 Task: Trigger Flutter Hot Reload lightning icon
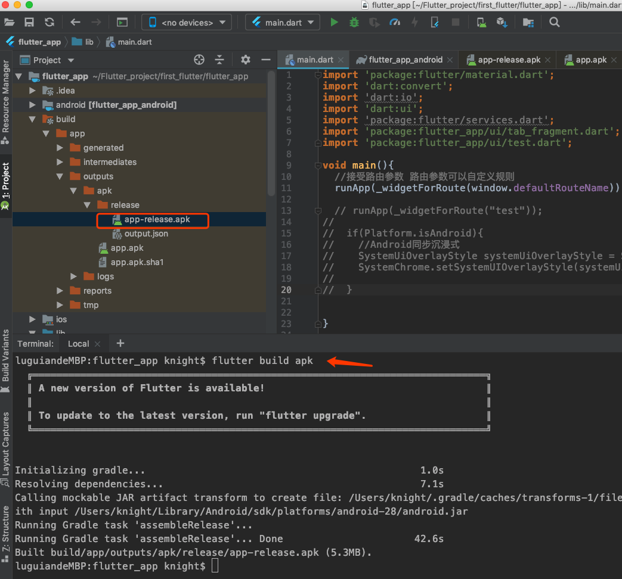click(x=414, y=22)
